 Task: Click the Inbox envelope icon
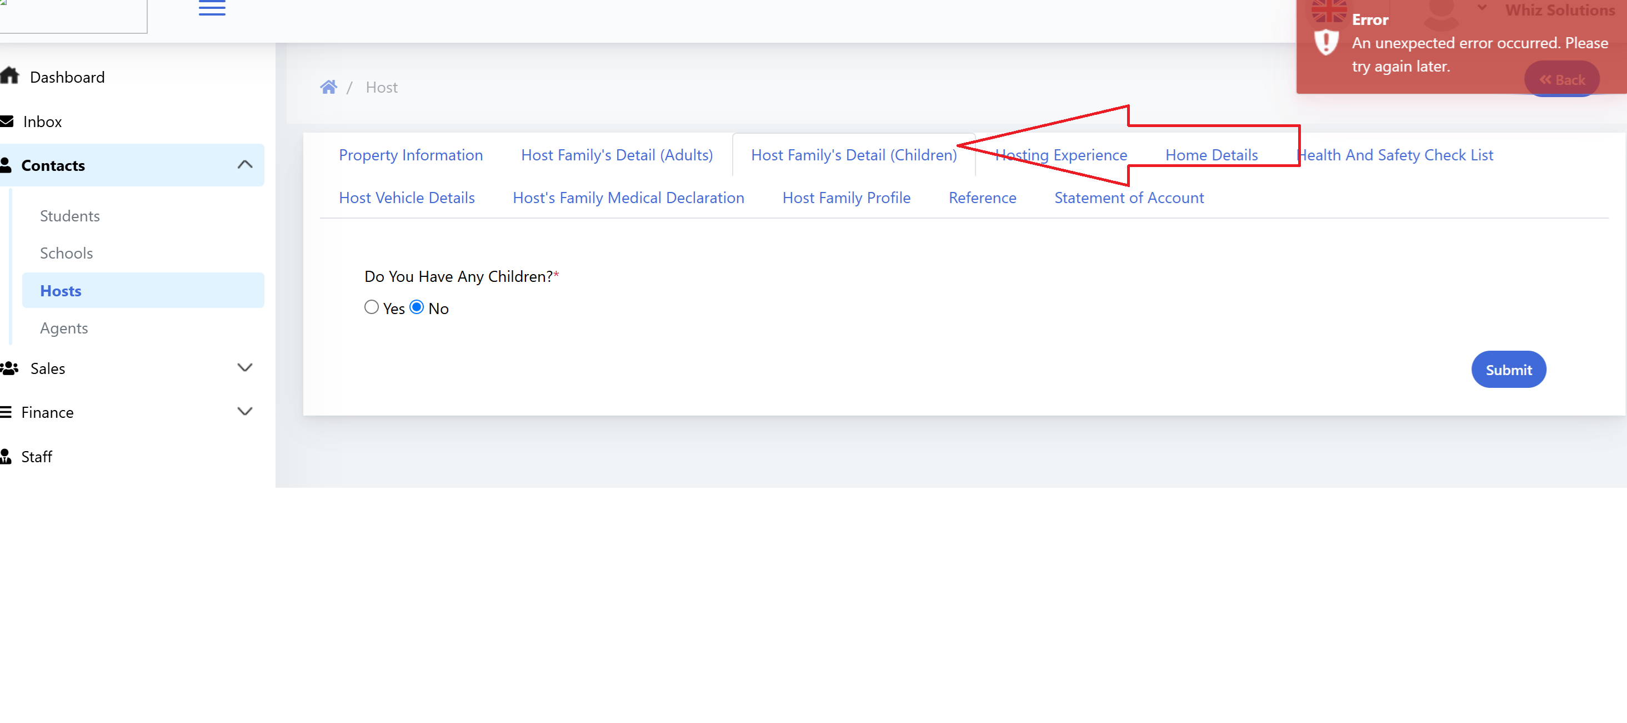pyautogui.click(x=7, y=121)
